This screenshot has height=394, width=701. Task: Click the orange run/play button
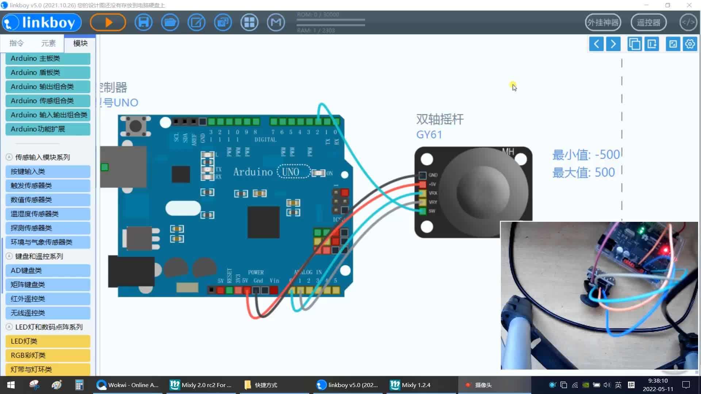coord(108,22)
